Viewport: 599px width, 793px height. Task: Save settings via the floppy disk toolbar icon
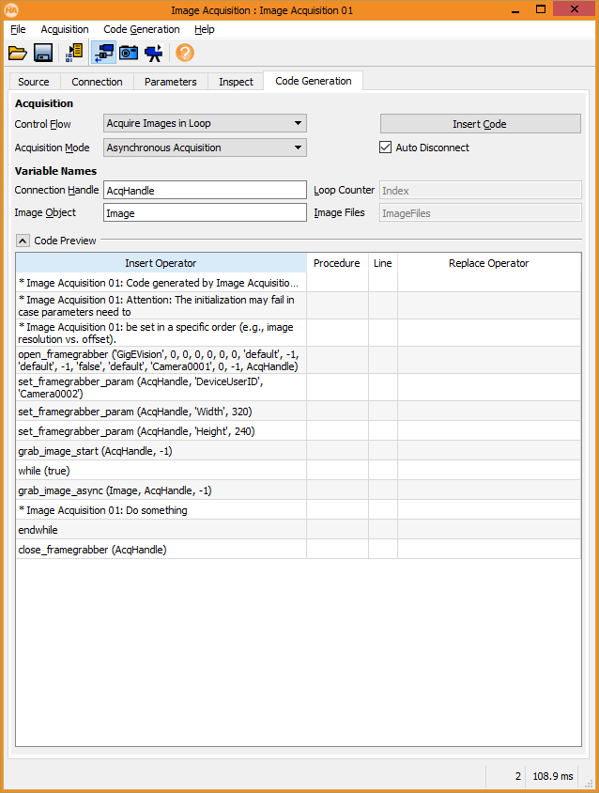pos(43,53)
